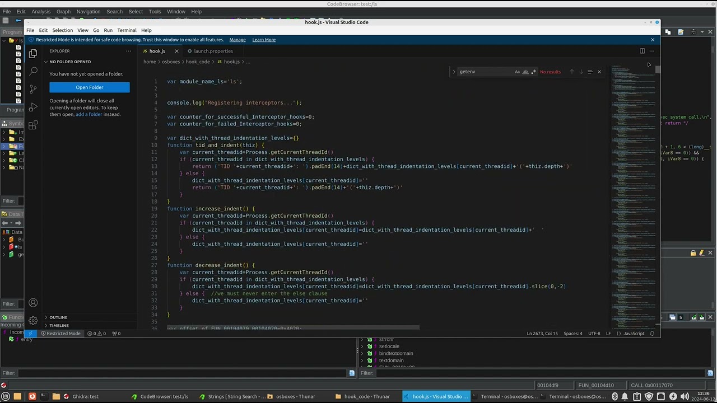This screenshot has width=717, height=403.
Task: Expand the replace toggle in find widget
Action: 454,72
